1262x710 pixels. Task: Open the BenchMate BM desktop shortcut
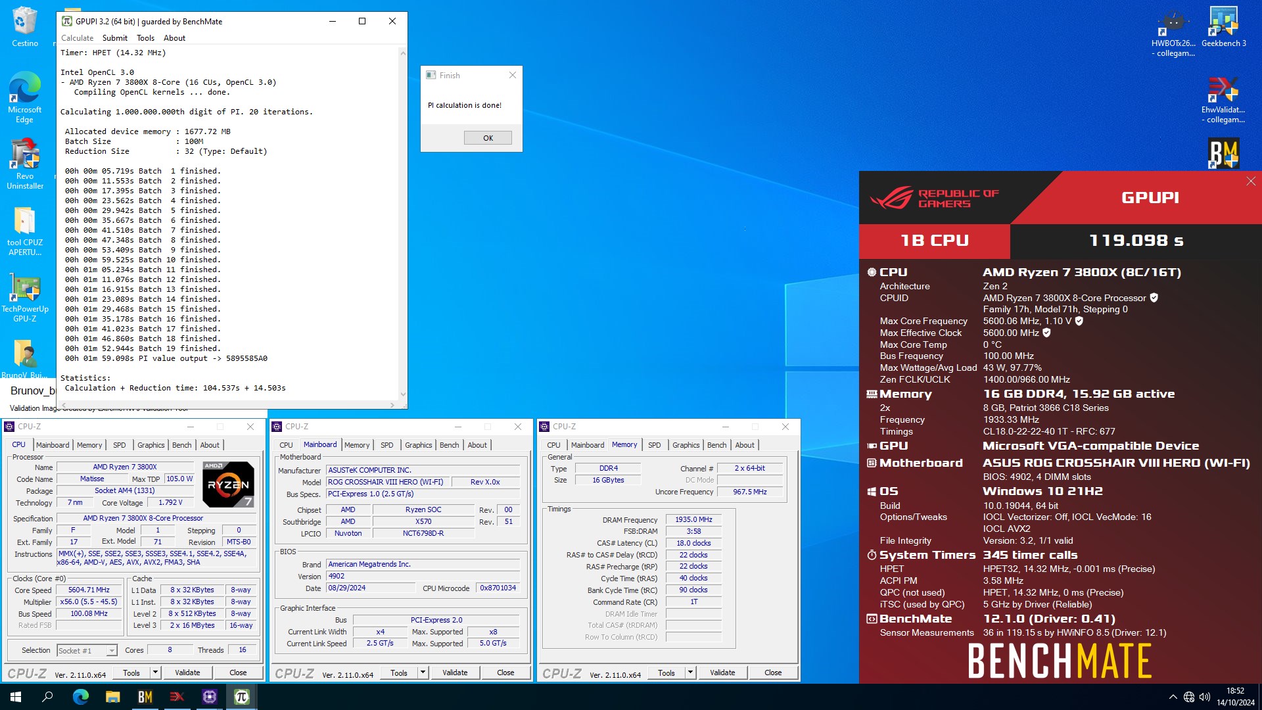(x=1223, y=153)
